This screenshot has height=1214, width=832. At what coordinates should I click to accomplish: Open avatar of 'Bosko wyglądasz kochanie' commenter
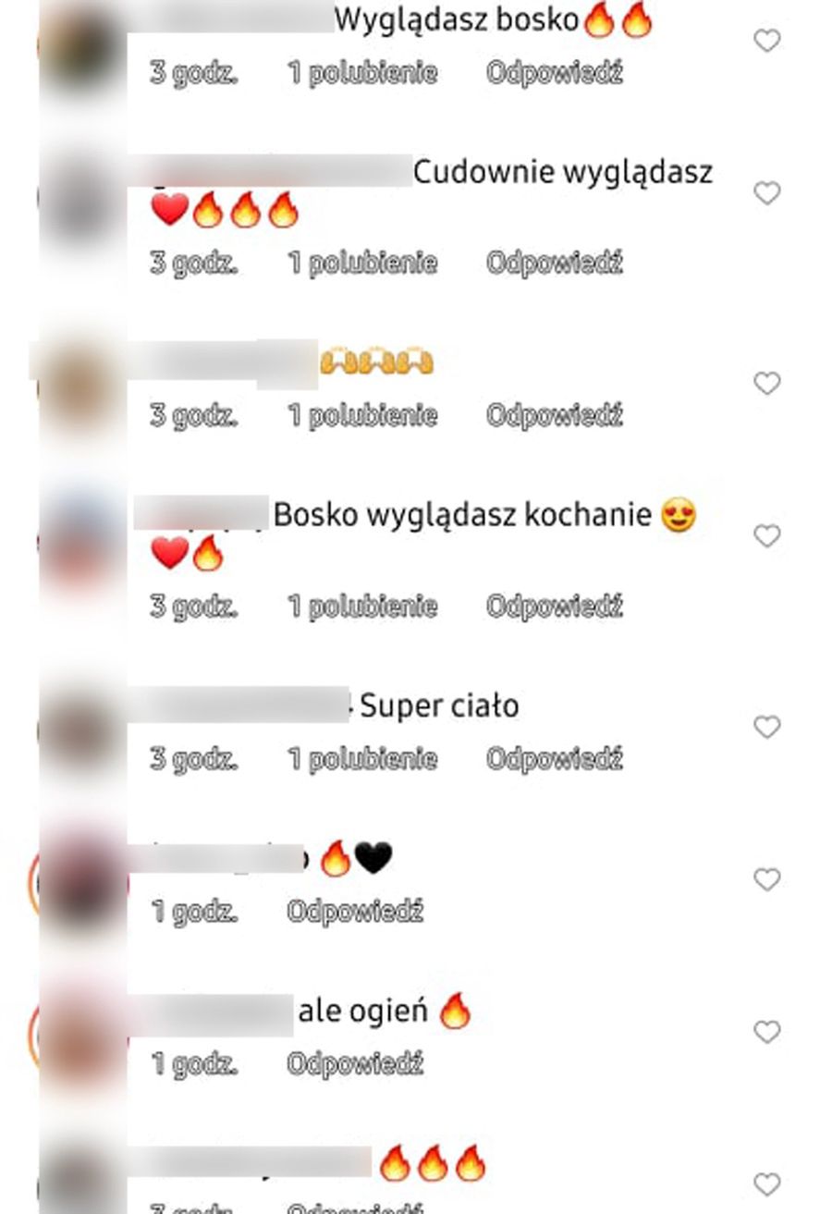(x=79, y=540)
